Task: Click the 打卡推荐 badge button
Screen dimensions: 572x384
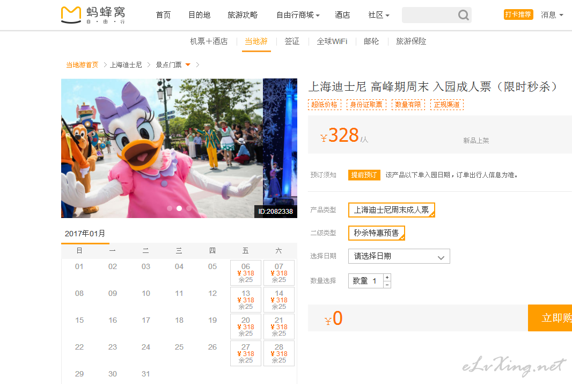Action: [518, 15]
